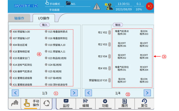Click the 手动画面 label in header

[54, 10]
